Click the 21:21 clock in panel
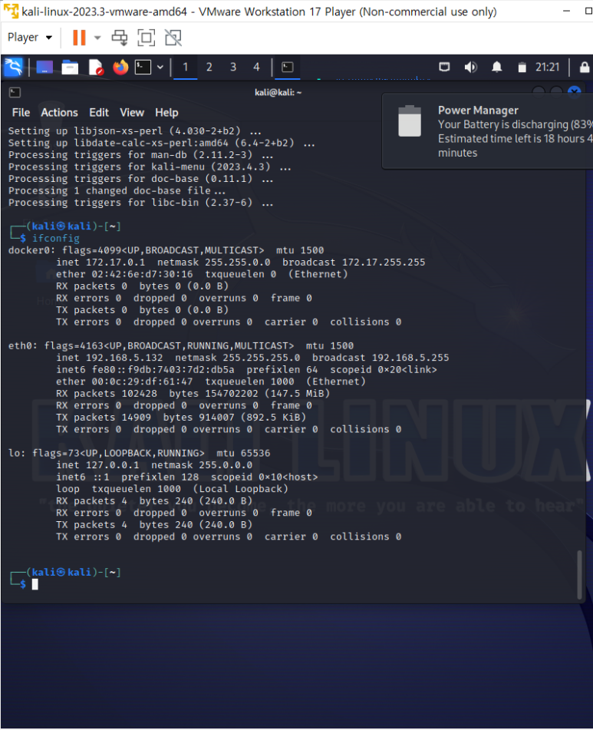 pyautogui.click(x=547, y=67)
